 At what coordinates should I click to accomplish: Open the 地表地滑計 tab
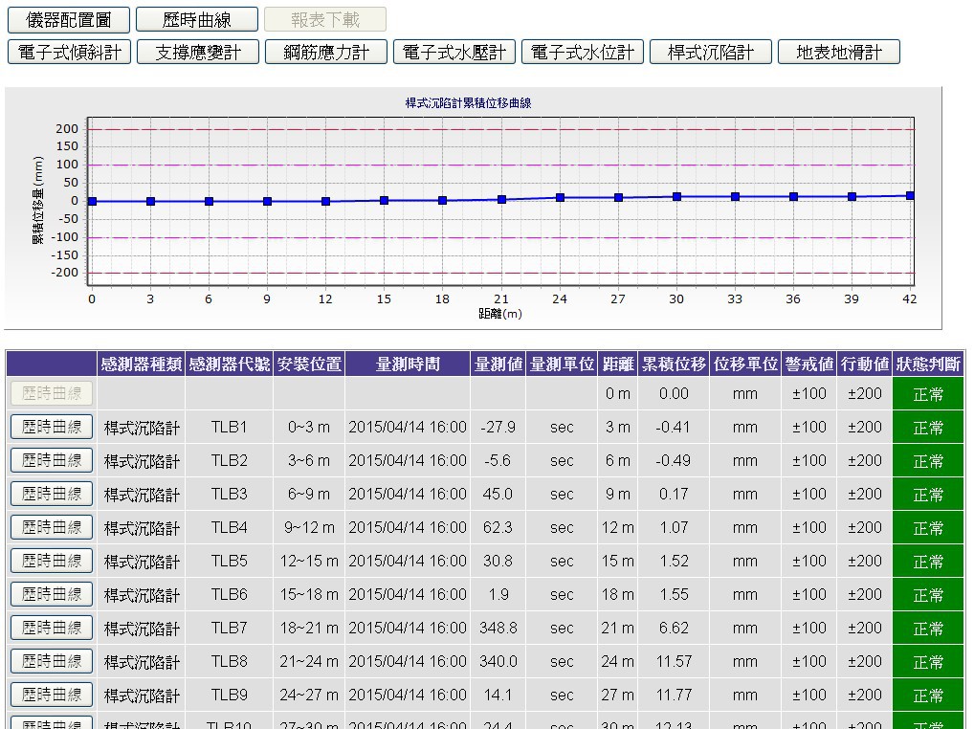coord(839,53)
